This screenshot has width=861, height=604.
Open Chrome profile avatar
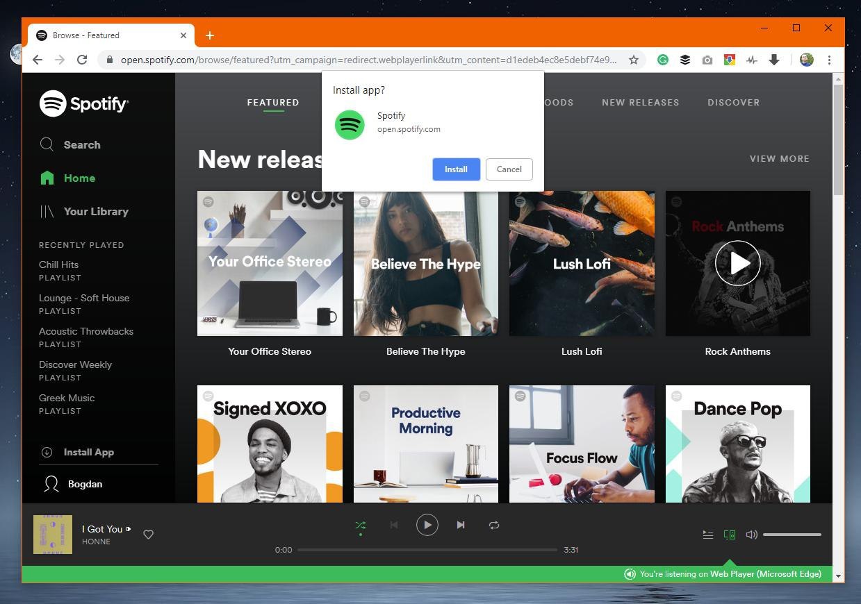click(x=806, y=60)
